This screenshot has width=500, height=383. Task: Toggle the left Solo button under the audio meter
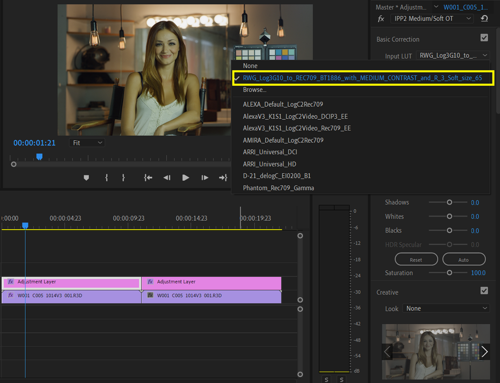click(x=326, y=380)
